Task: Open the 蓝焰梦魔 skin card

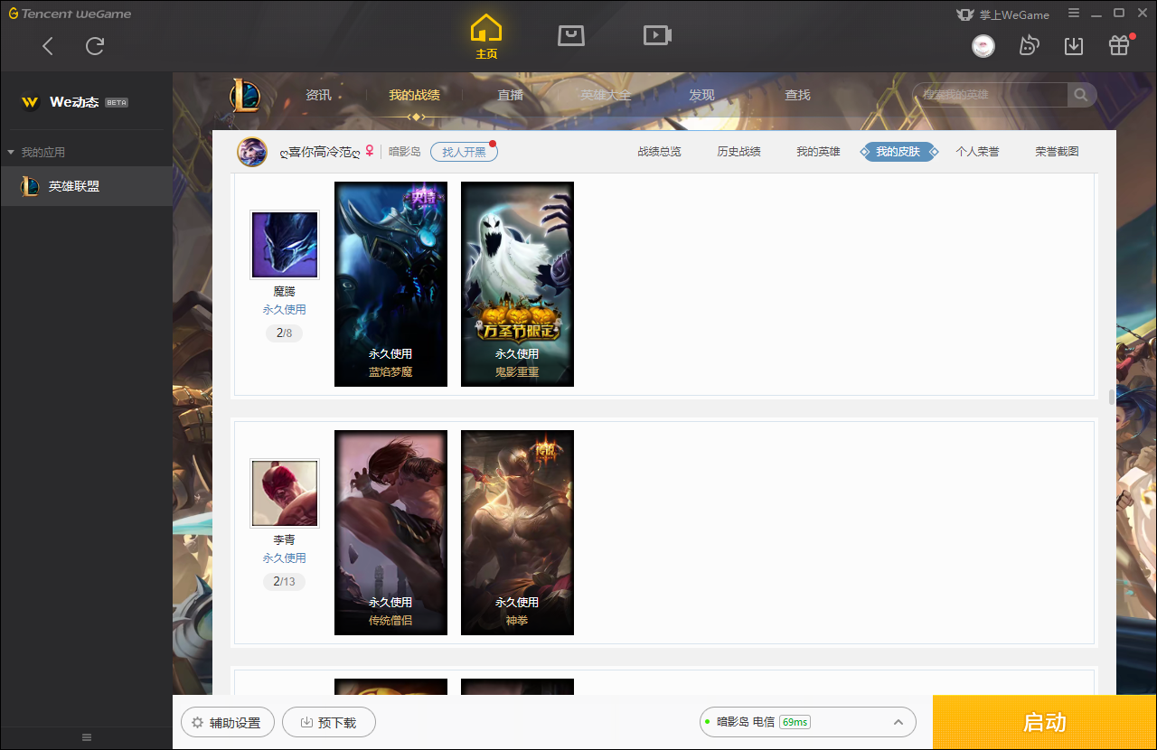Action: point(390,284)
